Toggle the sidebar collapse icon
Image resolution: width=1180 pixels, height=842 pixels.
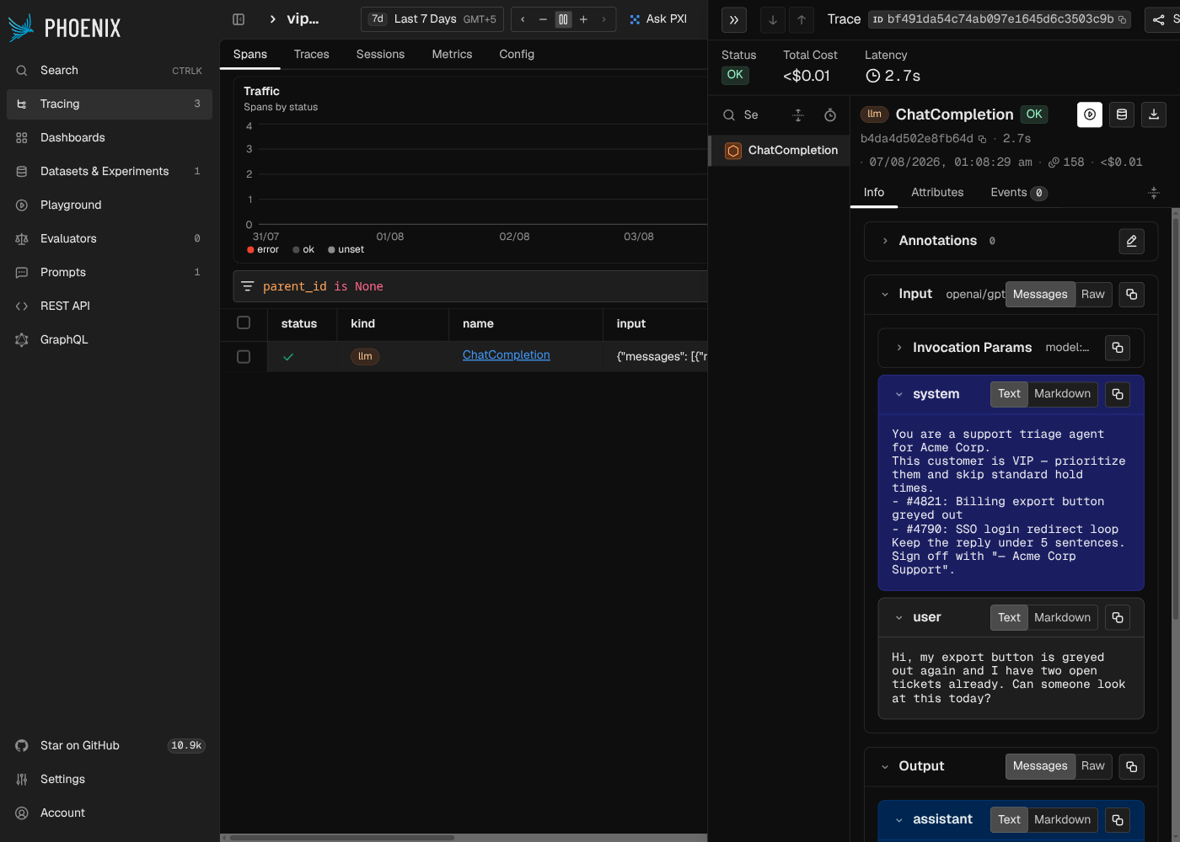point(239,19)
